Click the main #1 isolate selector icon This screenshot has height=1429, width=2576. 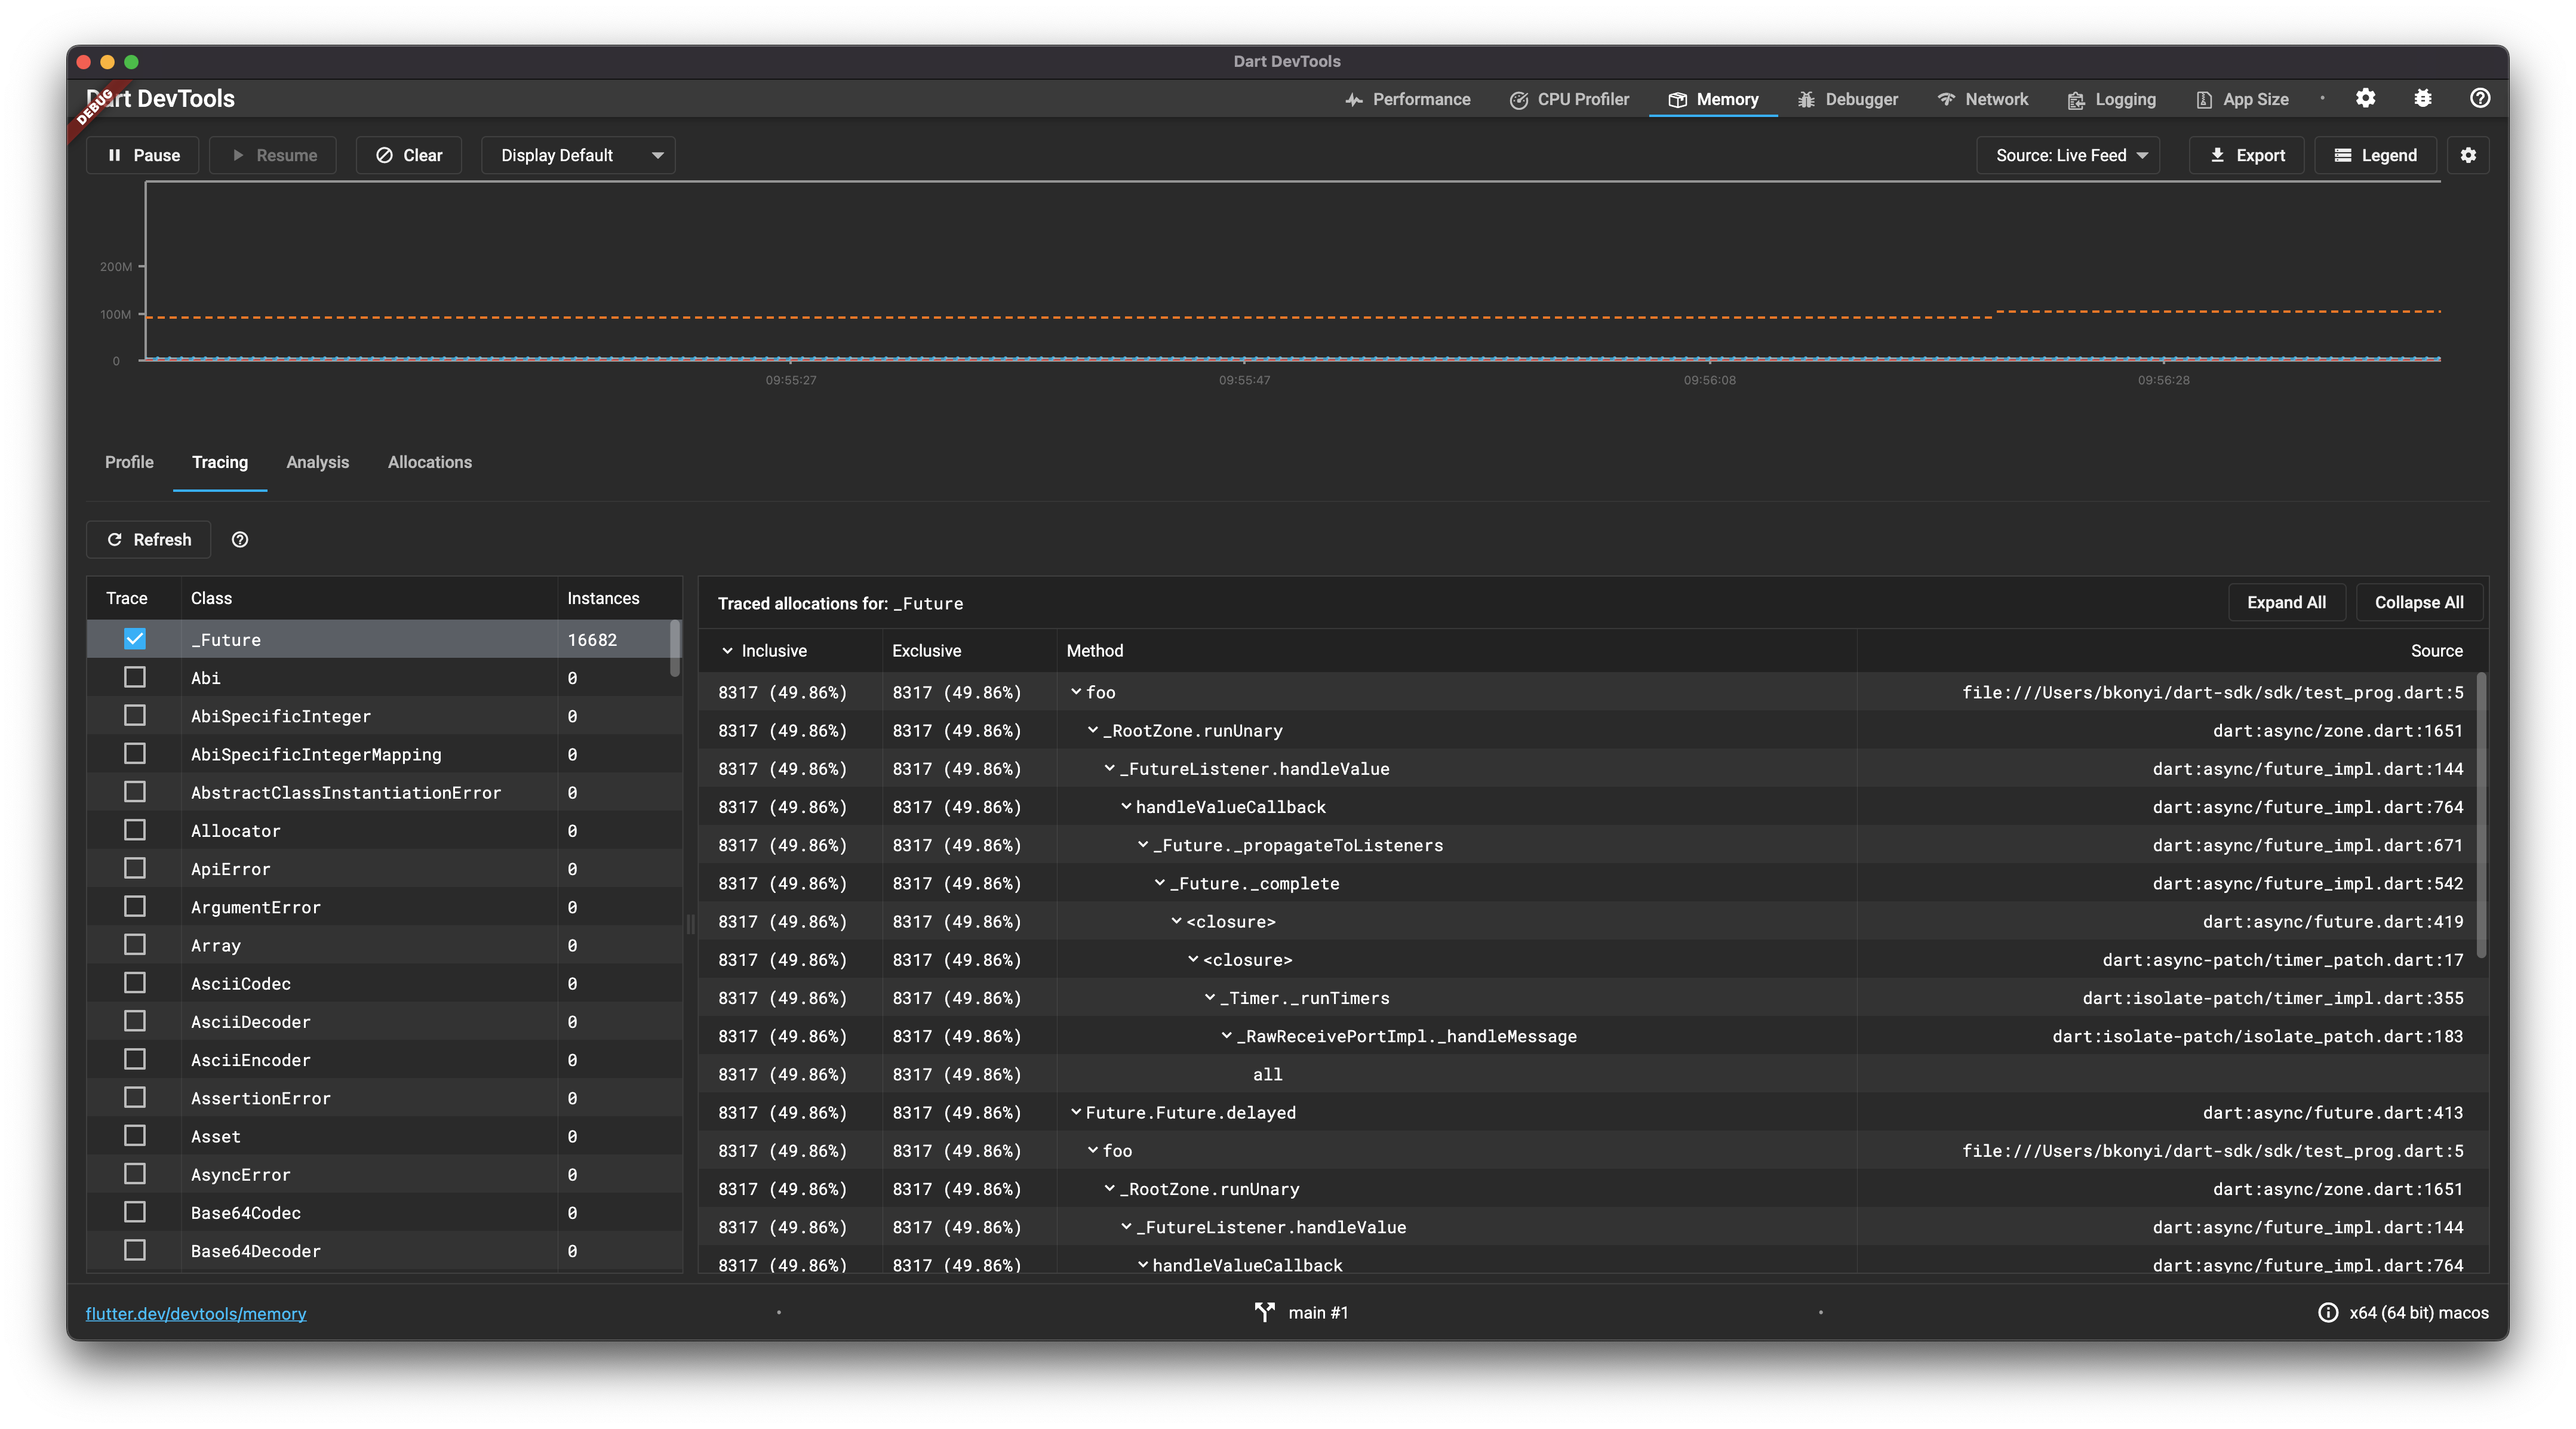[x=1265, y=1312]
